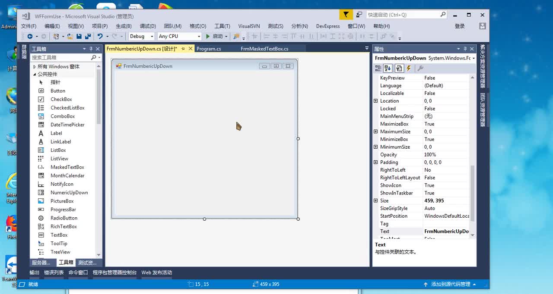Click the 快速启动 quick launch search box
The image size is (553, 294).
coord(406,15)
